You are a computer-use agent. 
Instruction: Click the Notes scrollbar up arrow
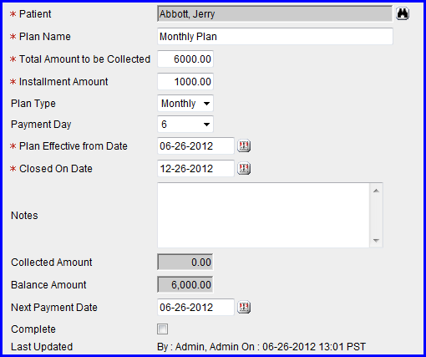(x=376, y=191)
